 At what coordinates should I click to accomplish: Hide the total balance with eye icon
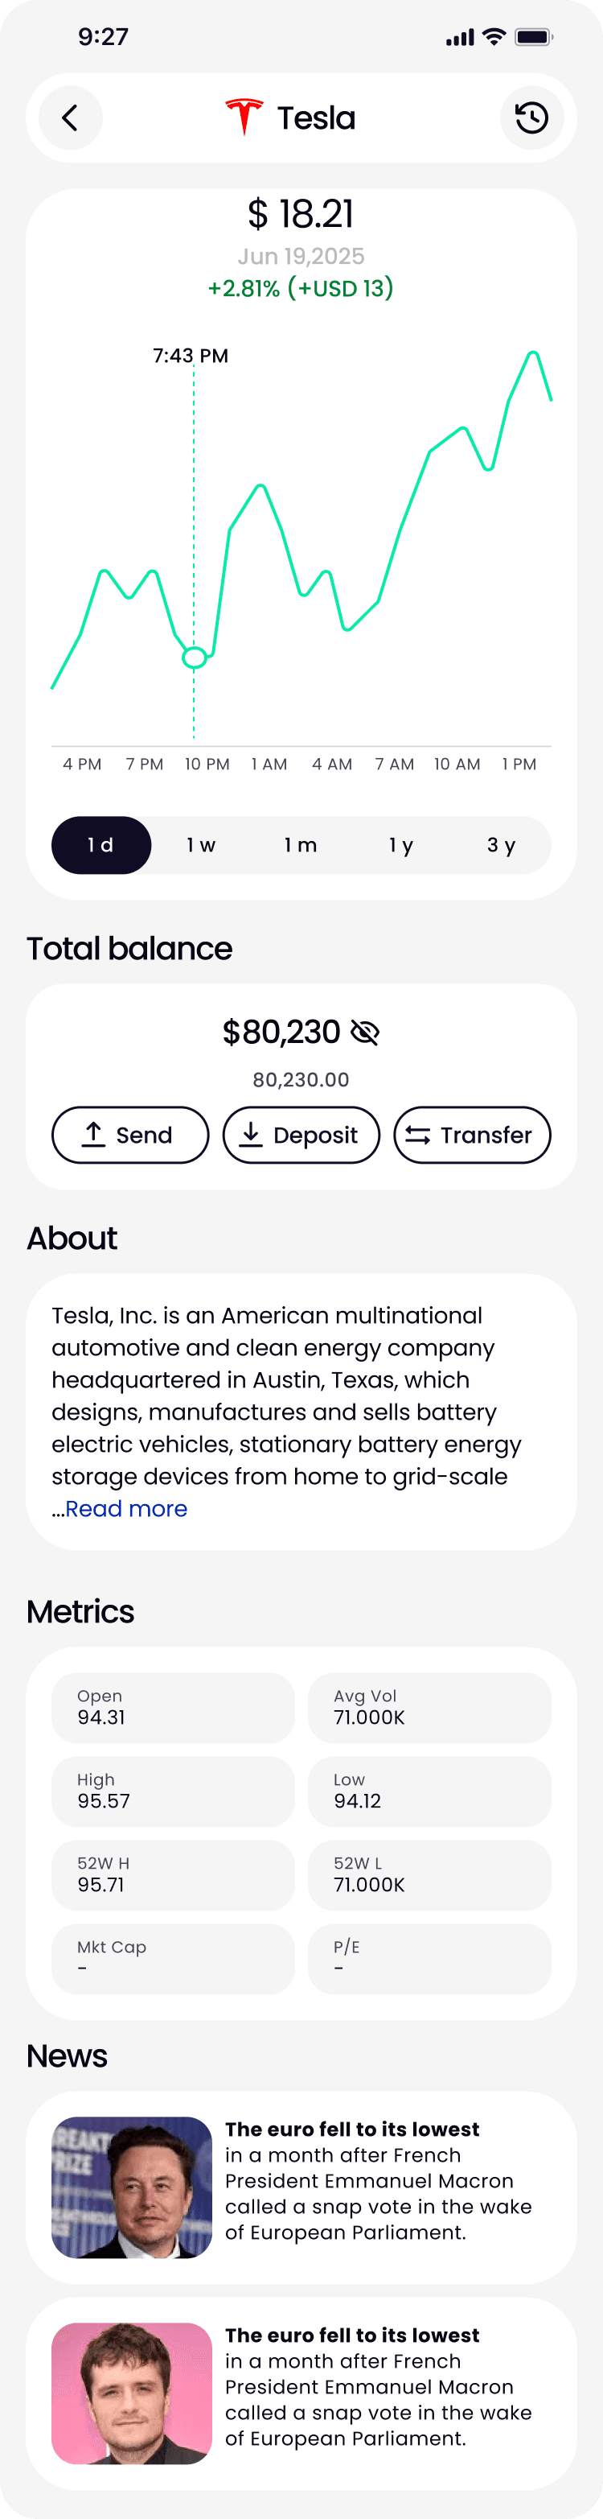(364, 1032)
